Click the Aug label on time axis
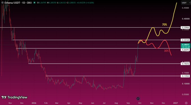 click(x=116, y=103)
